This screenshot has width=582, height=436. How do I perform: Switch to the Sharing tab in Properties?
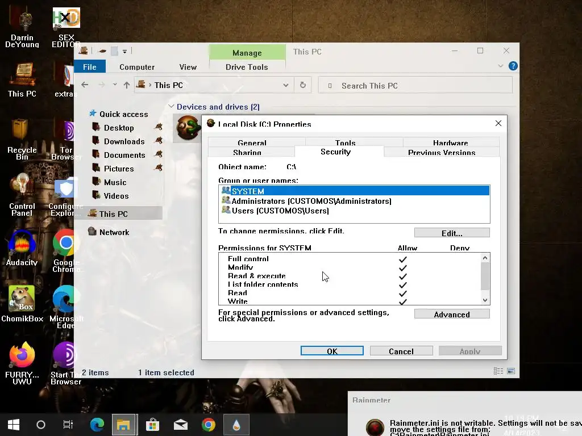pyautogui.click(x=247, y=152)
